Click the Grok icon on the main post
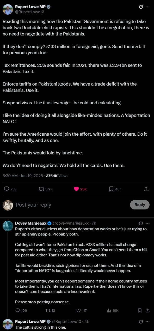The height and width of the screenshot is (331, 154). [141, 7]
